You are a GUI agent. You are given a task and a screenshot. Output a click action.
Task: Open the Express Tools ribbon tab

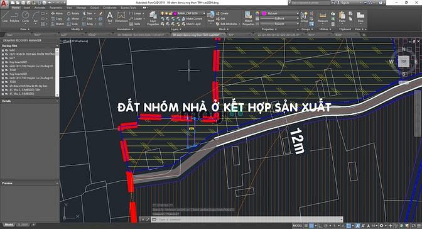click(128, 8)
